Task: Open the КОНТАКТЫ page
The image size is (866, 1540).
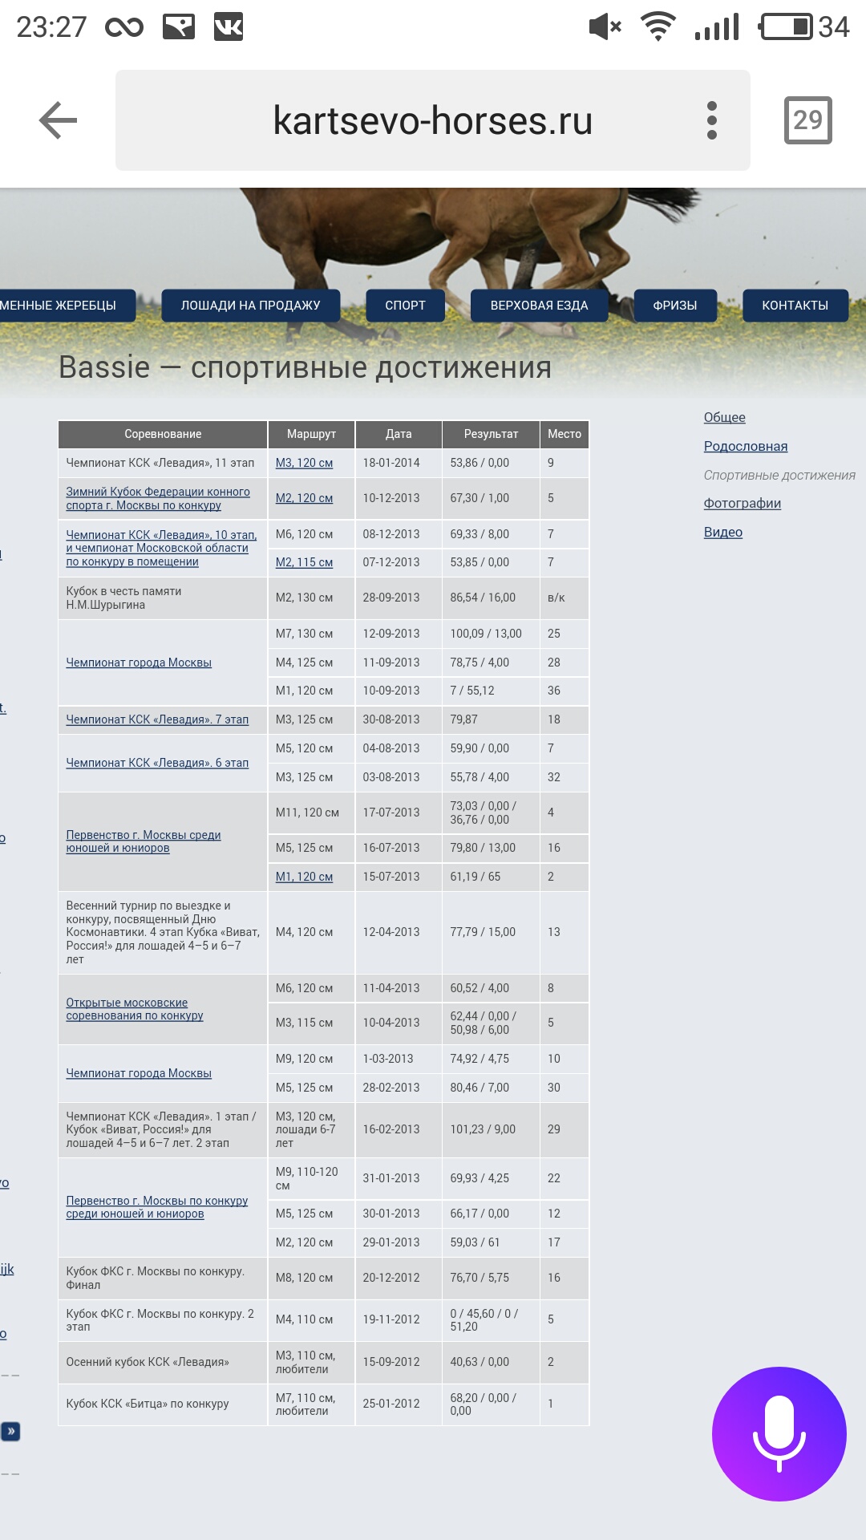Action: pos(795,306)
